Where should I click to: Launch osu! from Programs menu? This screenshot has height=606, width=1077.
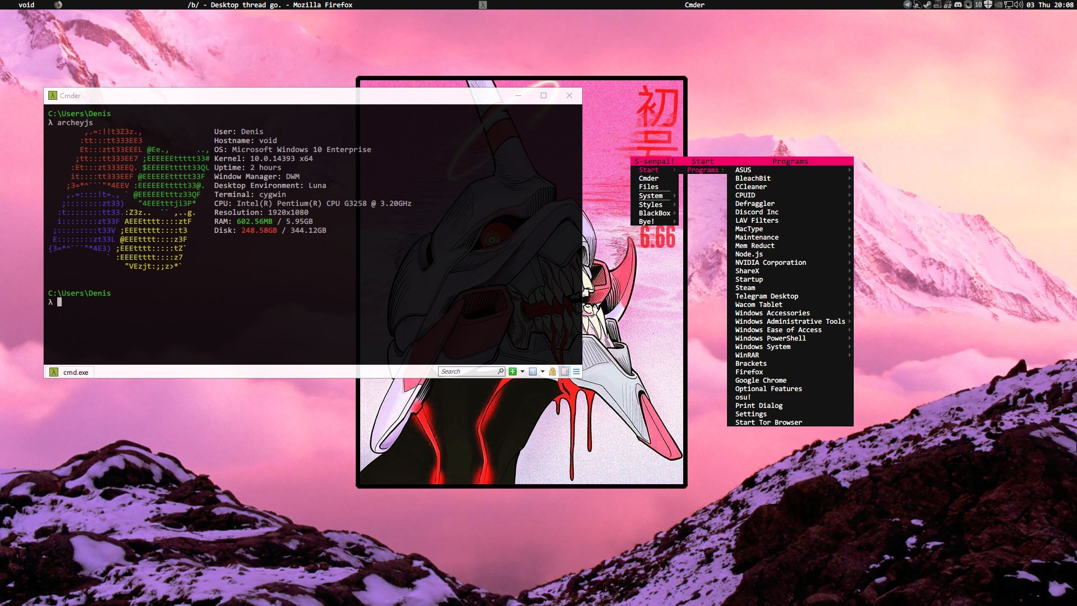[x=790, y=397]
